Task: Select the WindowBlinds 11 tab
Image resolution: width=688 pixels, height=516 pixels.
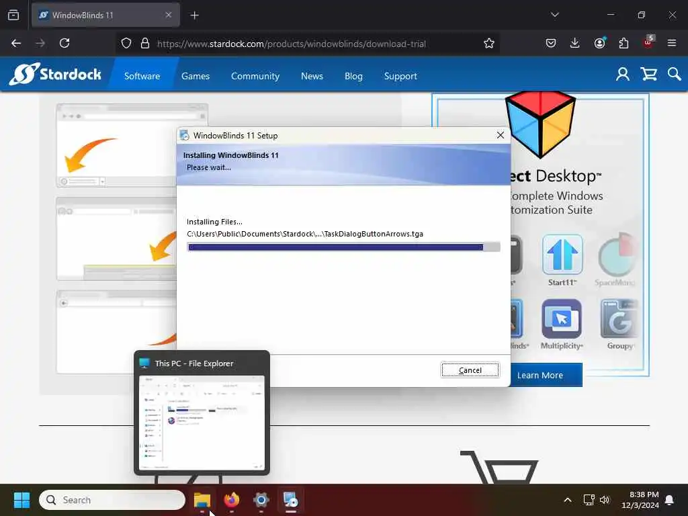Action: point(105,15)
